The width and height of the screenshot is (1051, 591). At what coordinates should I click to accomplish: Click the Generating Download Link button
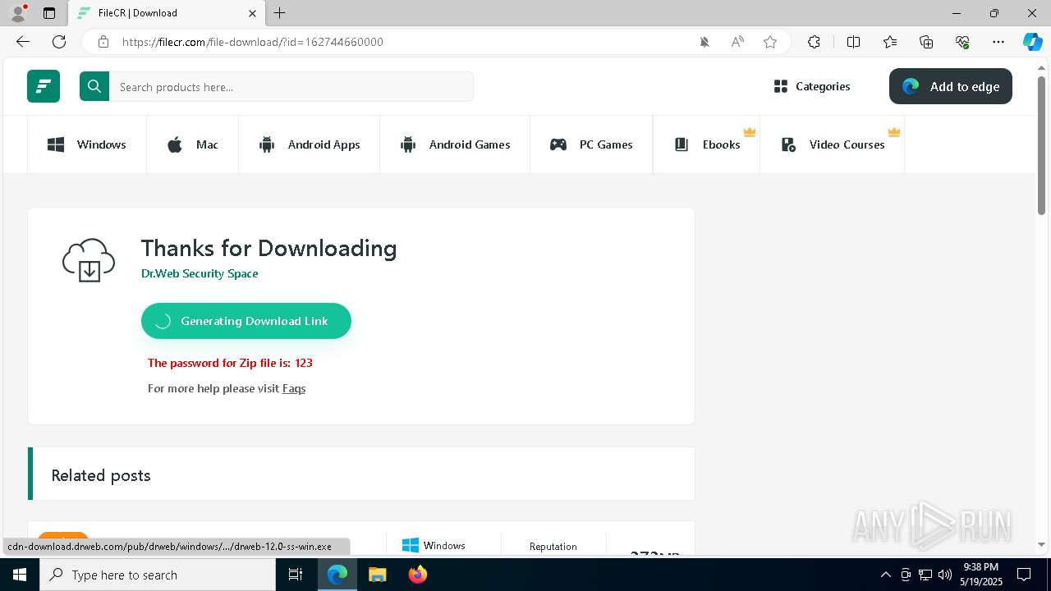(246, 321)
